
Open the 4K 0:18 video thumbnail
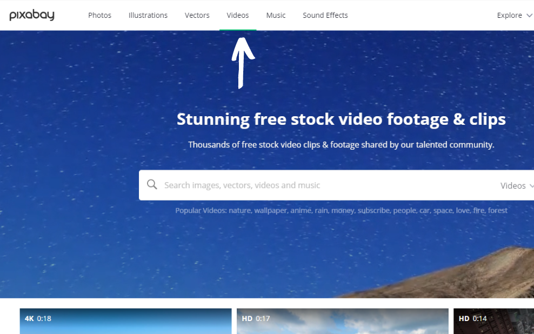[125, 322]
